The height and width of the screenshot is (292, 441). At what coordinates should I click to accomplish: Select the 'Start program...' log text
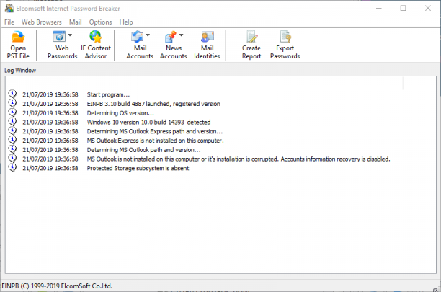pyautogui.click(x=108, y=94)
